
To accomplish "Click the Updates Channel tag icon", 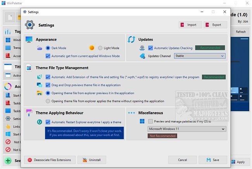I will coord(142,56).
